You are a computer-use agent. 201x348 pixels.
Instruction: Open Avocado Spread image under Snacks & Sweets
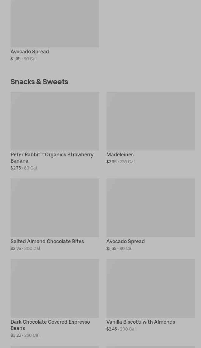(x=151, y=208)
